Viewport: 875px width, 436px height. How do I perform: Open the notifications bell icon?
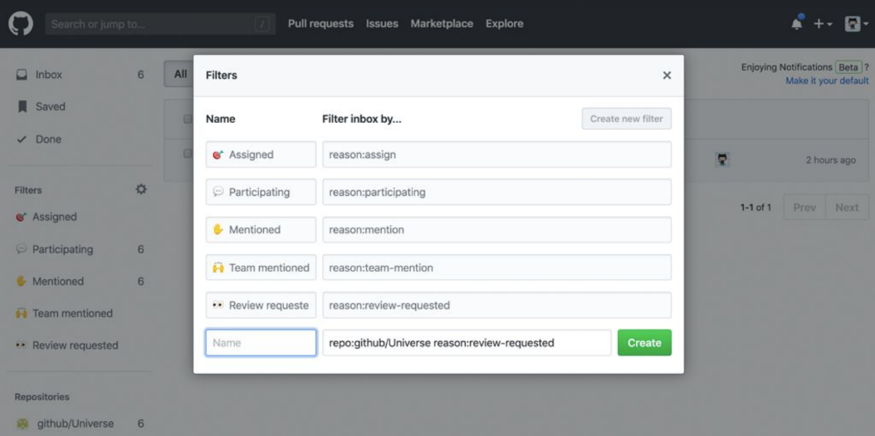(x=797, y=24)
